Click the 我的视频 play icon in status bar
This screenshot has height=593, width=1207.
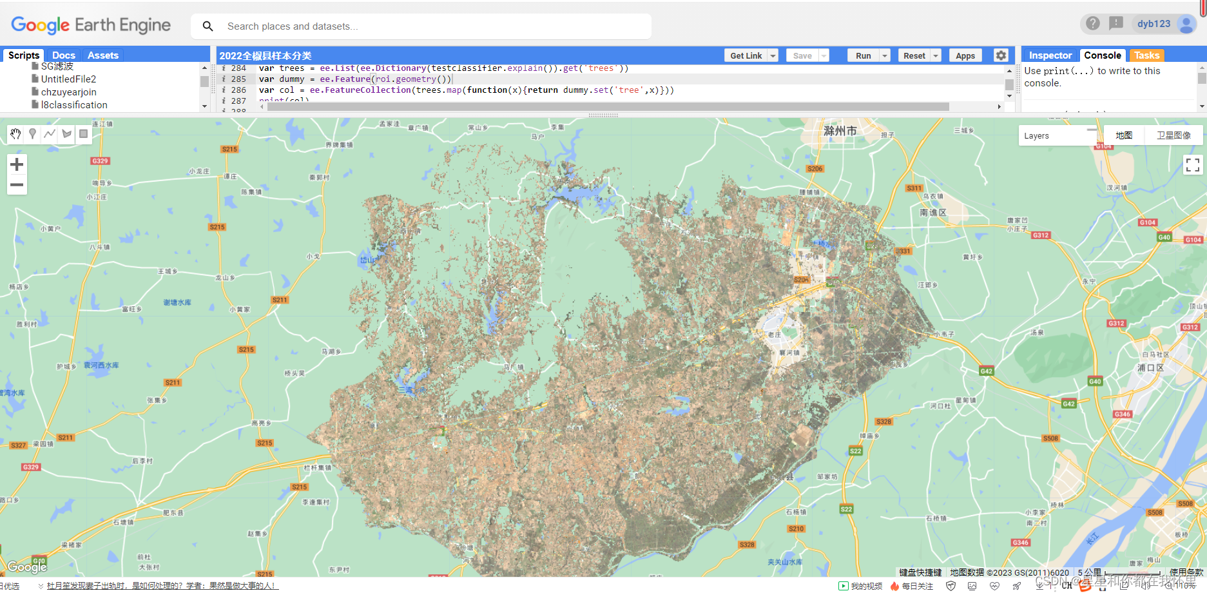(843, 586)
